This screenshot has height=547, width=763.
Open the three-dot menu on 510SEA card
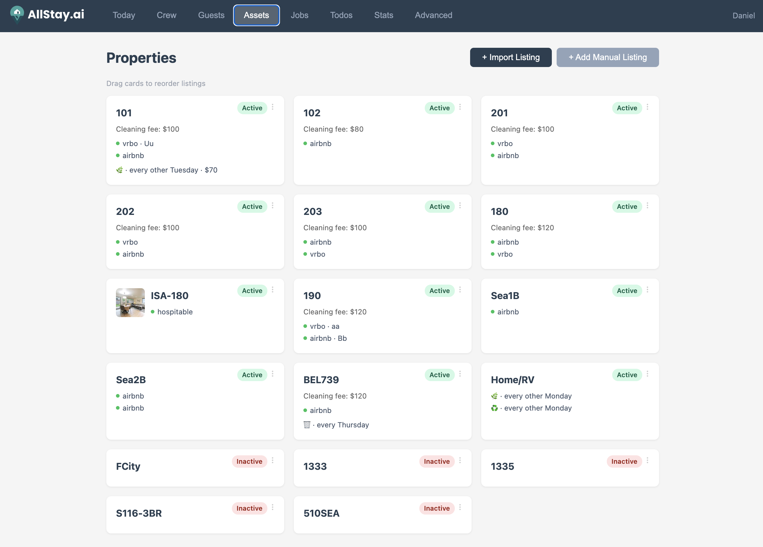460,508
